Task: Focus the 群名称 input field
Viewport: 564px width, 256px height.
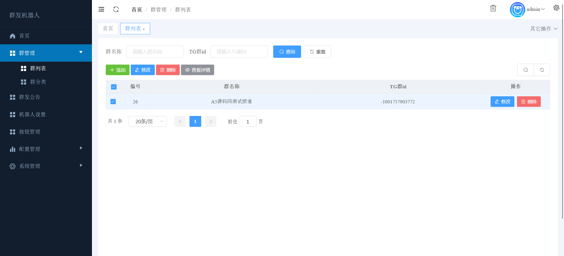Action: coord(155,52)
